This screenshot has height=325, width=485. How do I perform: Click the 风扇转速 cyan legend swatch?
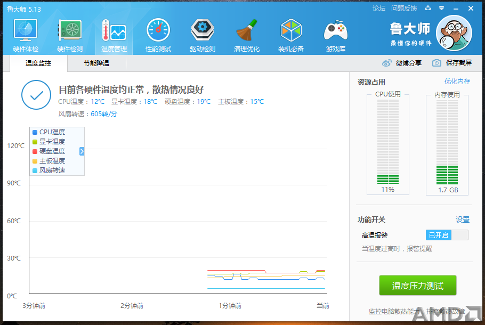[35, 170]
